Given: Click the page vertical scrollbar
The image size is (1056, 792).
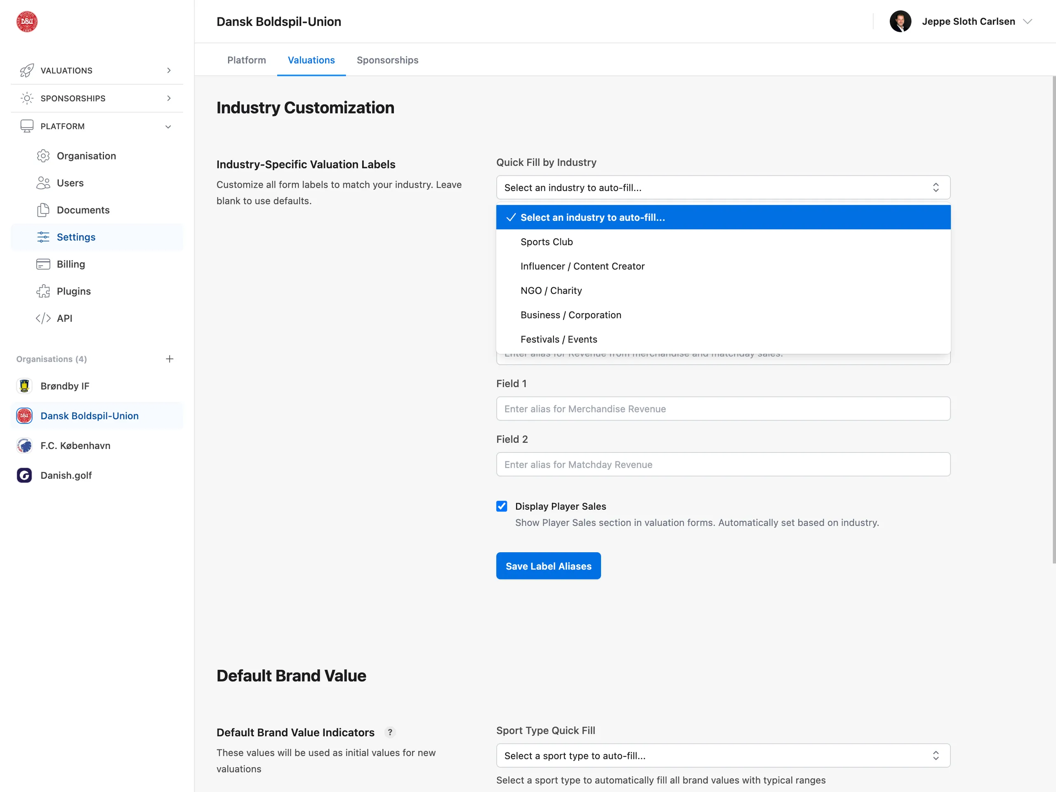Looking at the screenshot, I should tap(1054, 320).
